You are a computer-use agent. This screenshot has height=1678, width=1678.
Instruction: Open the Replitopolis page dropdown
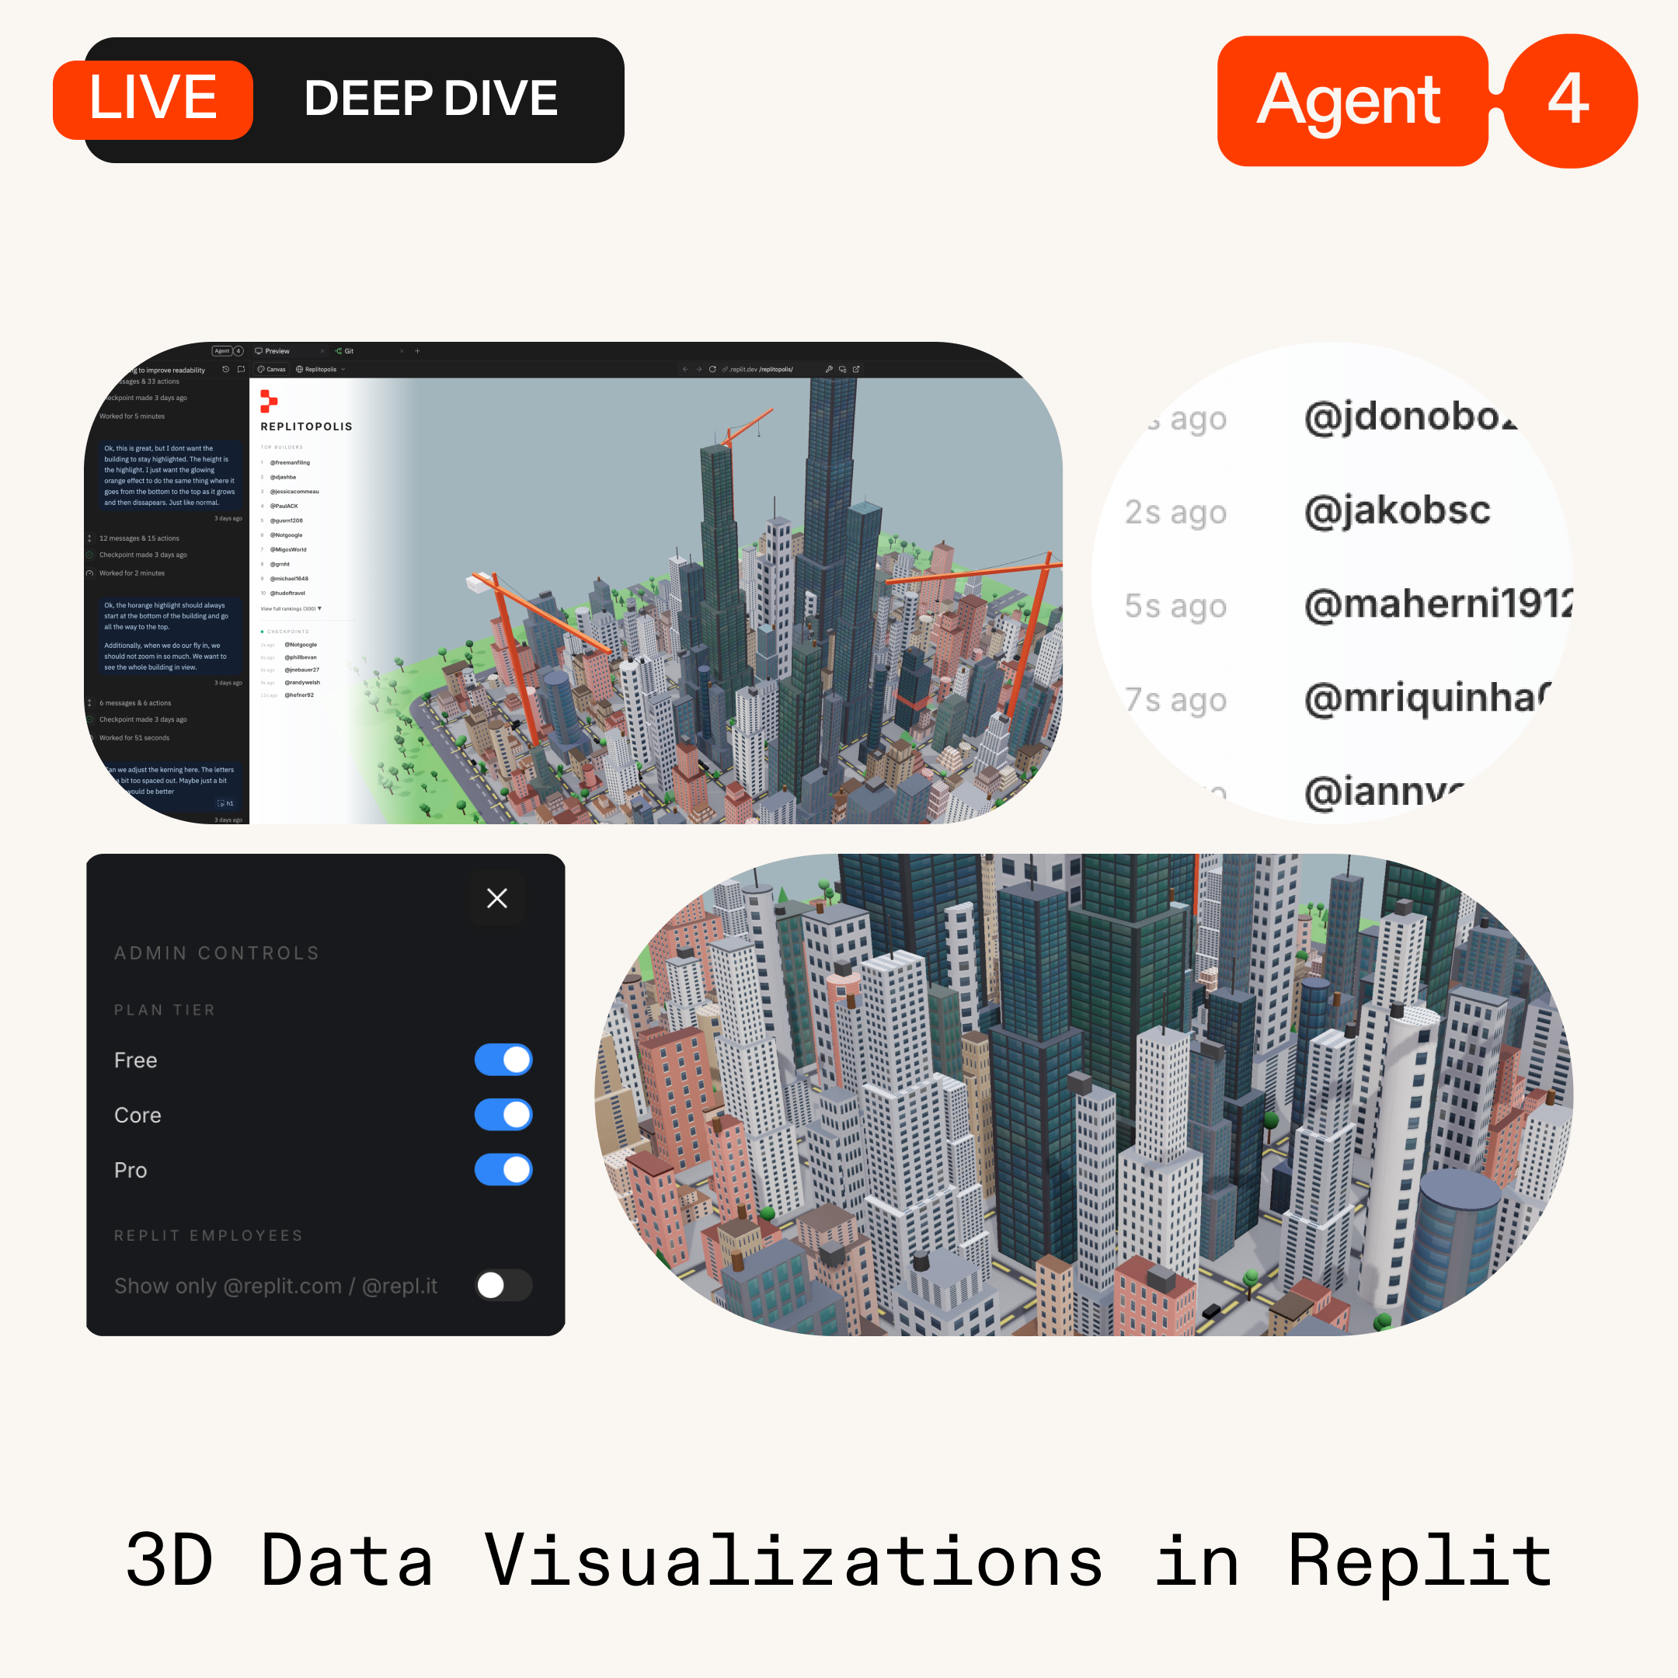(x=319, y=369)
